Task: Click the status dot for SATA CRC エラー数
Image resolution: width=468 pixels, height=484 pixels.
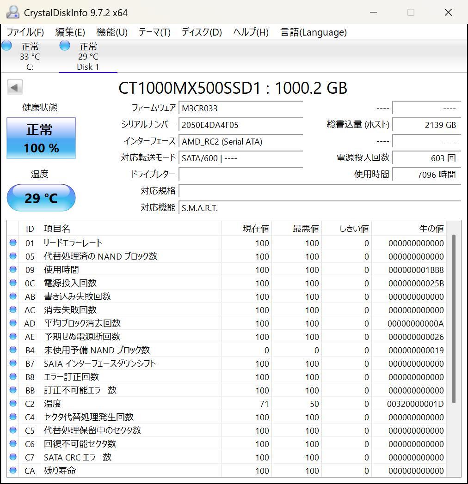Action: coord(12,457)
